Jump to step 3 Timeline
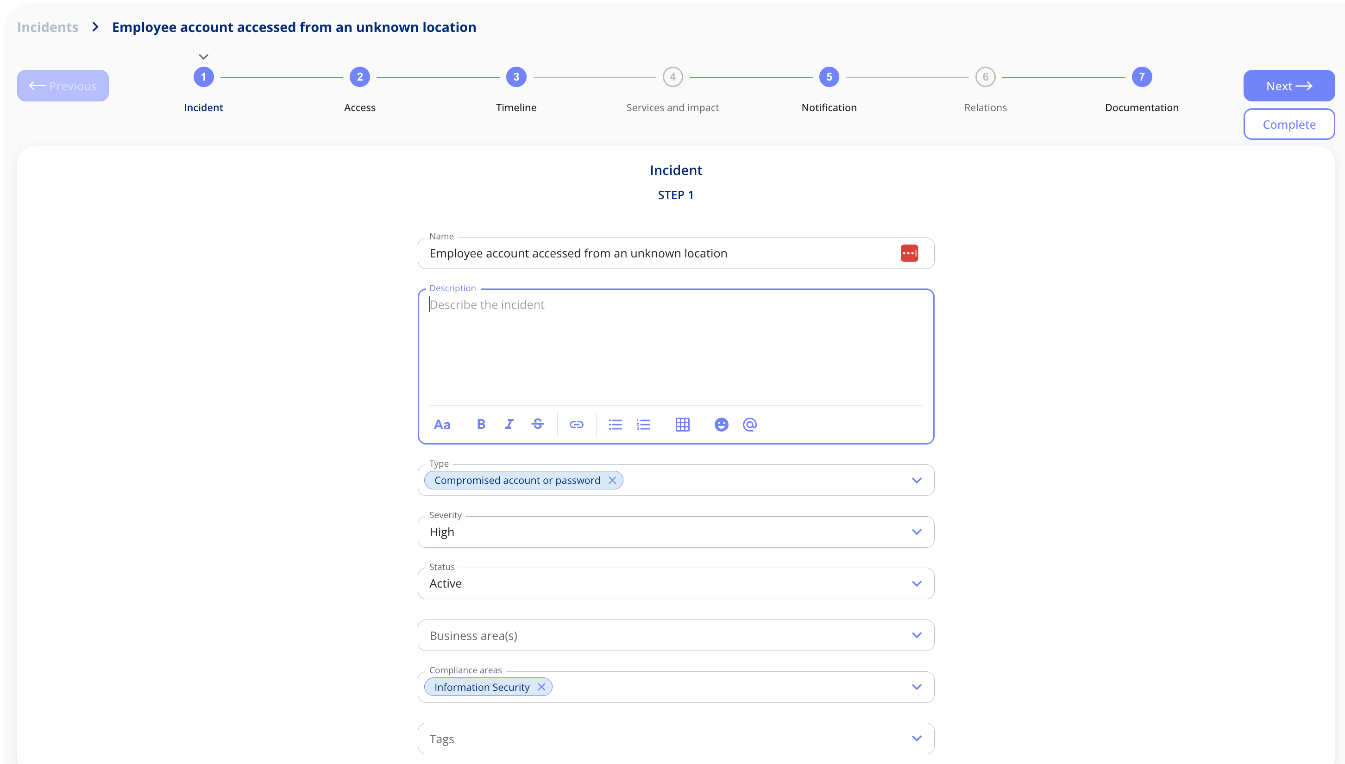This screenshot has width=1345, height=764. pos(516,77)
